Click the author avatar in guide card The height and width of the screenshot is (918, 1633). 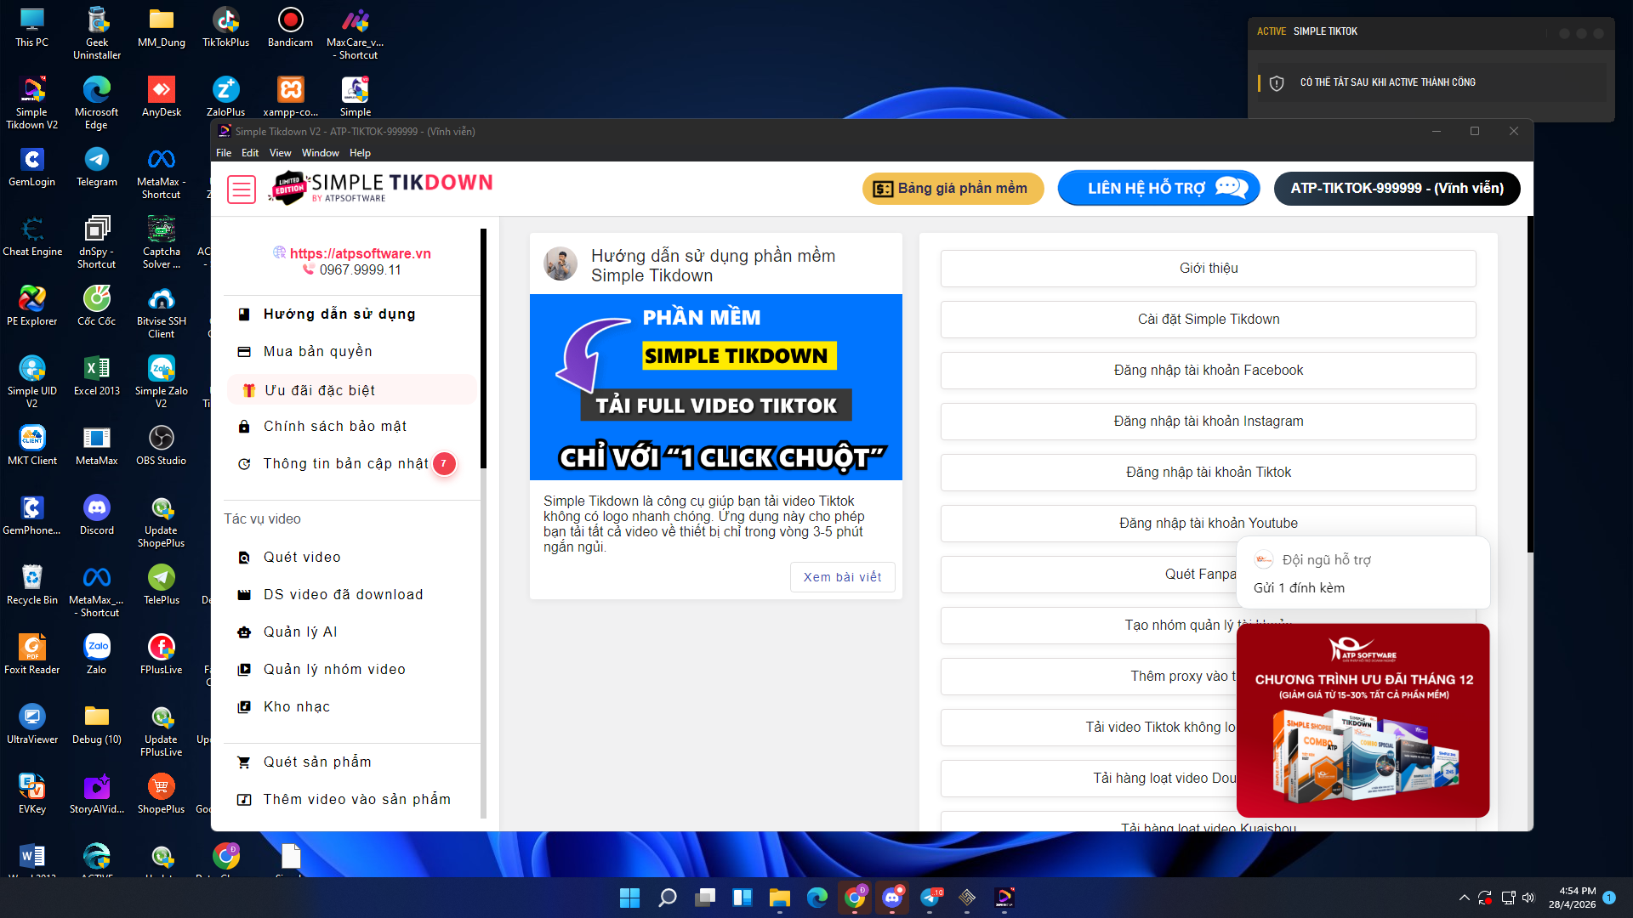(560, 264)
